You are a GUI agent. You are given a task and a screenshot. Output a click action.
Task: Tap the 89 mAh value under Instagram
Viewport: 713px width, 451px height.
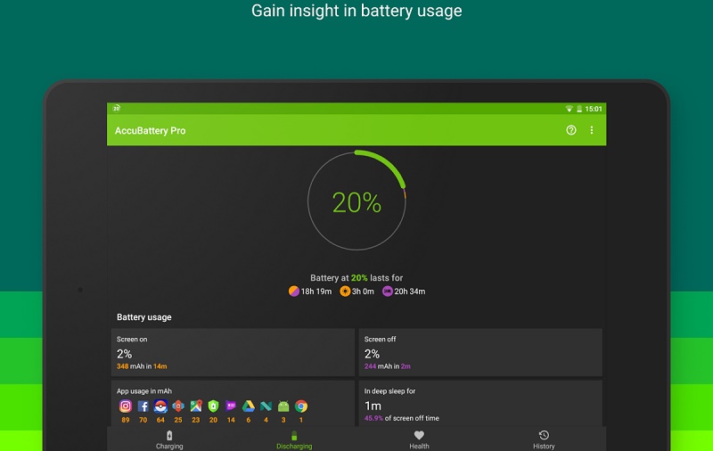tap(126, 420)
